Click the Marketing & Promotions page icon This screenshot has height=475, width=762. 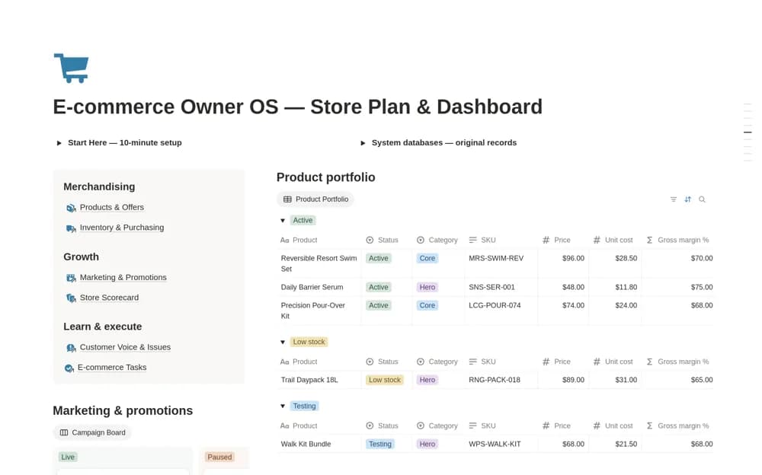[71, 278]
